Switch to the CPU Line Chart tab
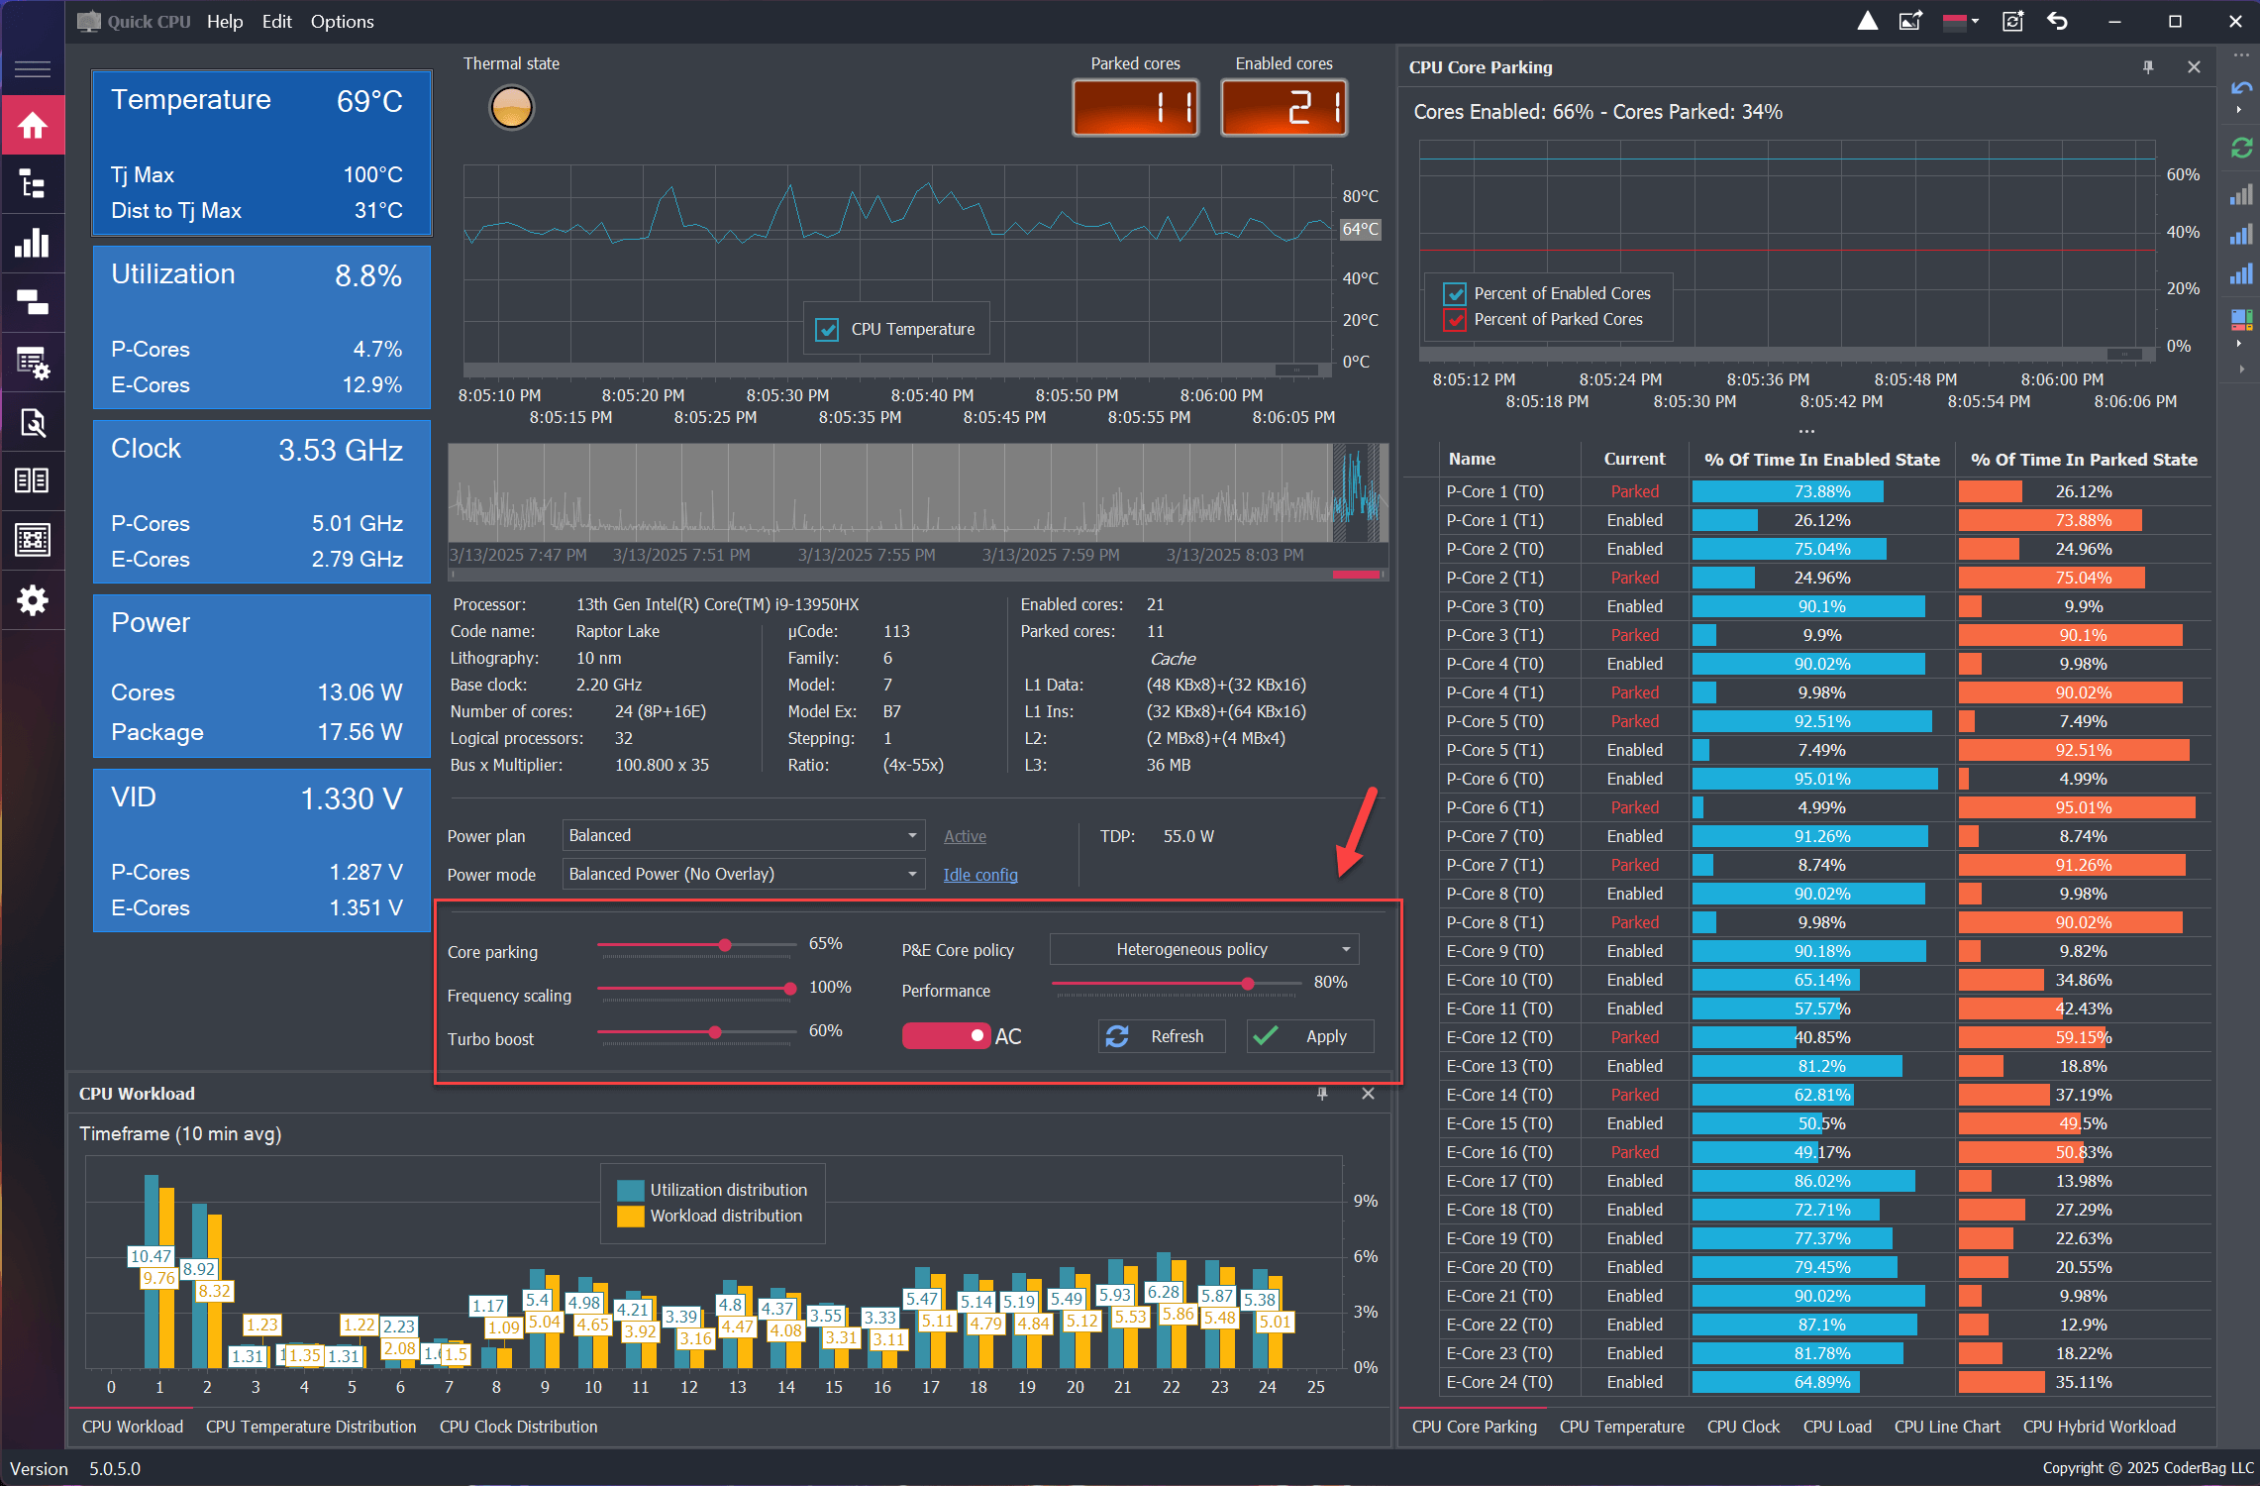The height and width of the screenshot is (1486, 2260). pos(1947,1427)
